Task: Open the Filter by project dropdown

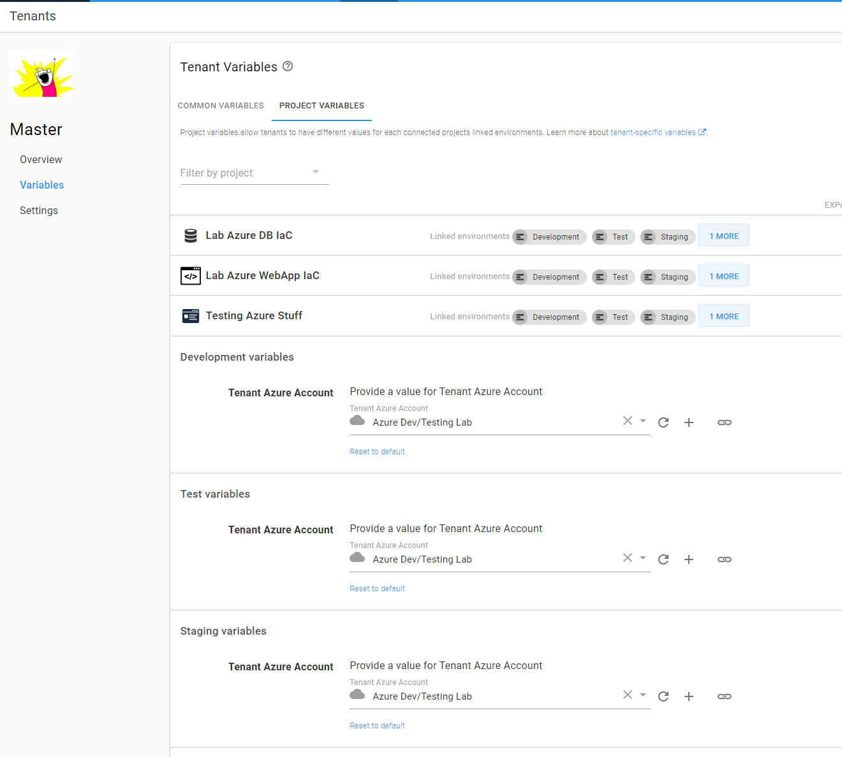Action: (x=315, y=171)
